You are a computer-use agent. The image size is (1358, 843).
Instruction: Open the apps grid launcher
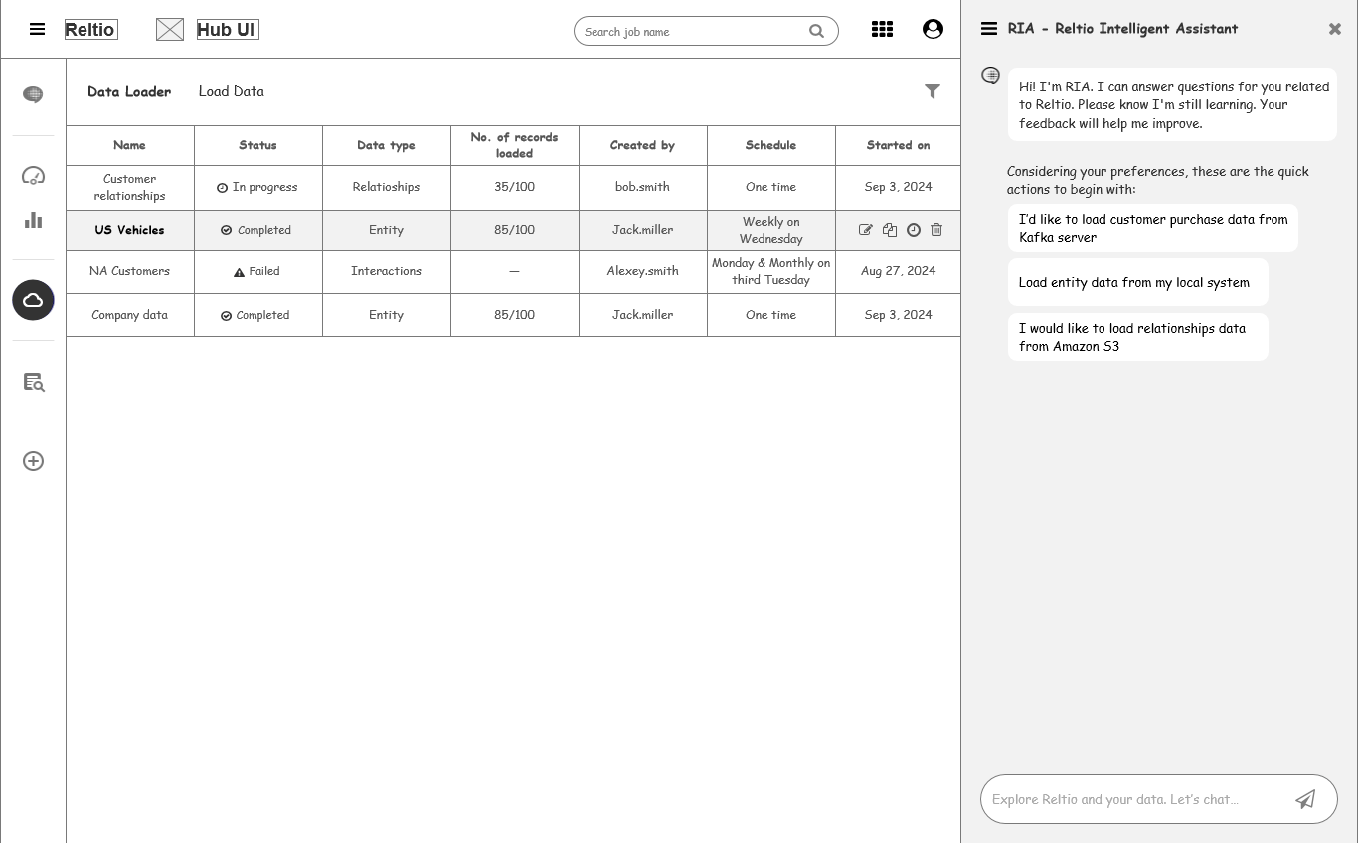pos(882,30)
